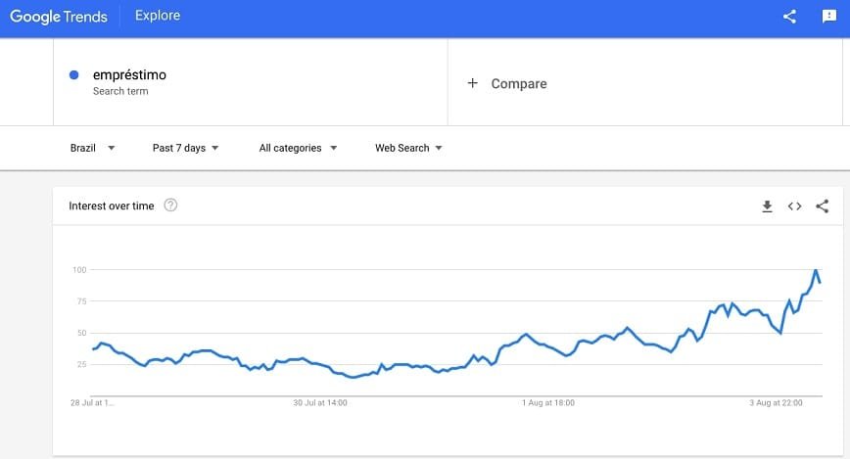Click the 1 Aug at 18:00 axis label
The height and width of the screenshot is (459, 850).
click(548, 402)
